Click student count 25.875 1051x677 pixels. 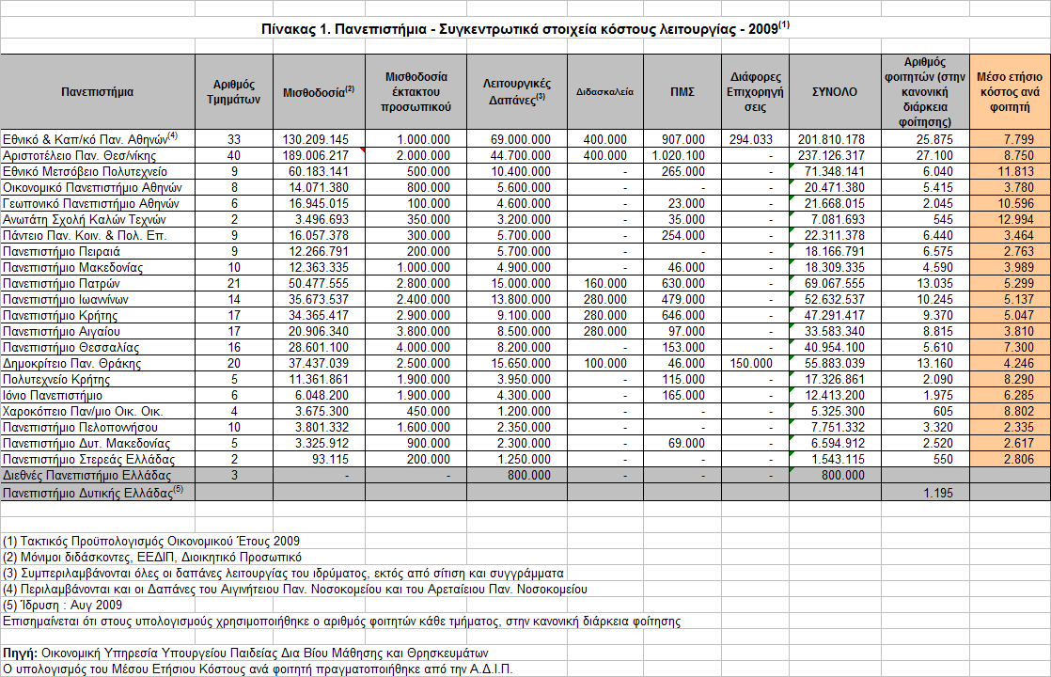[x=925, y=139]
